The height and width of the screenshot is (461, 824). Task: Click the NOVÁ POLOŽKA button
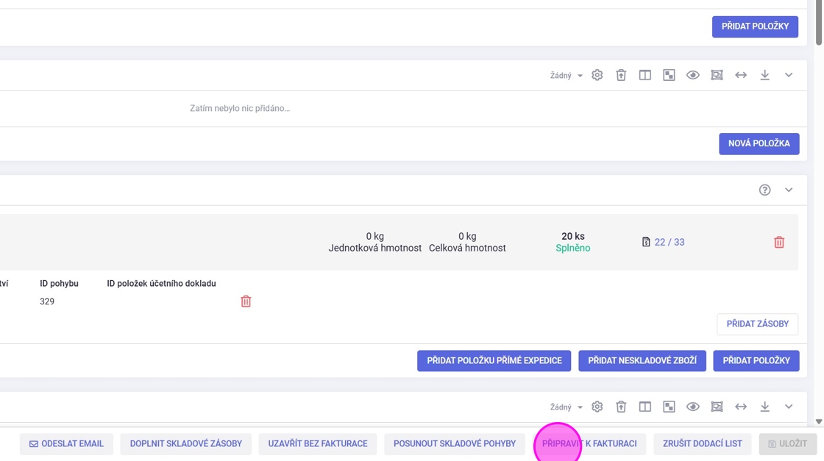click(x=759, y=143)
